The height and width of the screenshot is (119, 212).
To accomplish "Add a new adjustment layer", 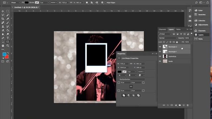I will pyautogui.click(x=176, y=105).
